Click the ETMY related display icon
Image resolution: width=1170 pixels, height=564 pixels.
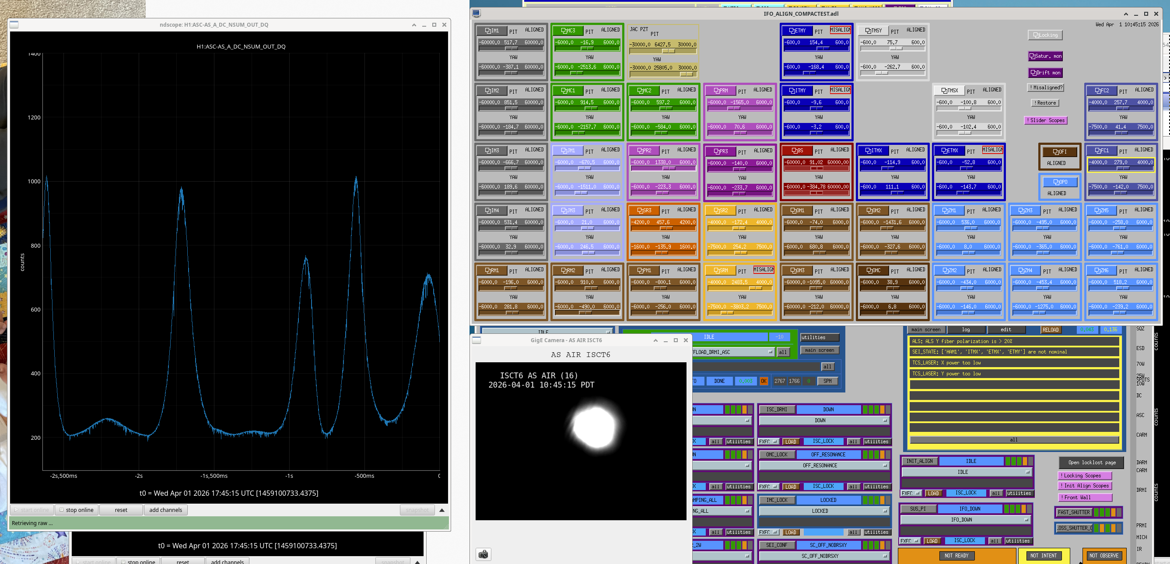(x=797, y=31)
